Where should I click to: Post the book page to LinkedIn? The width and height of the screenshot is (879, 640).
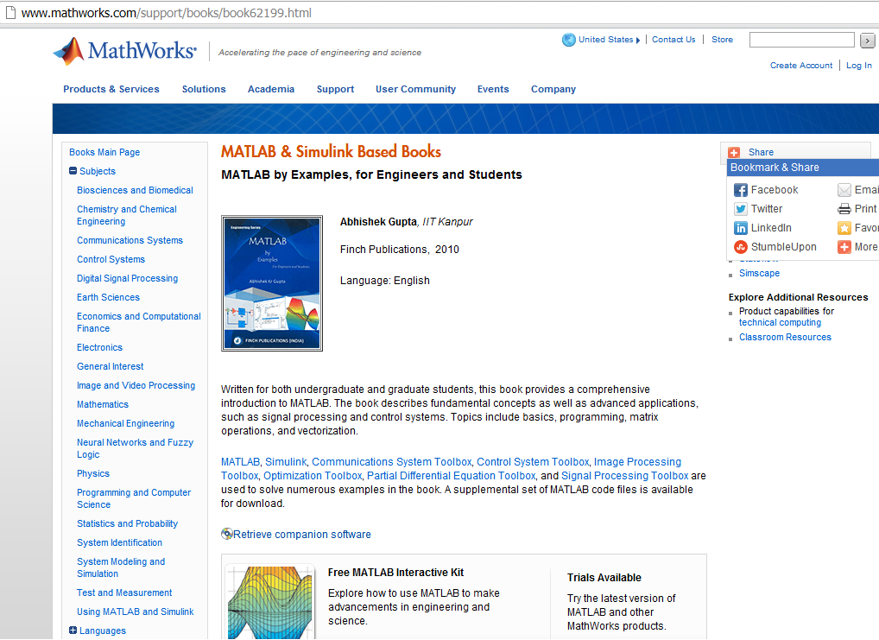pos(741,227)
